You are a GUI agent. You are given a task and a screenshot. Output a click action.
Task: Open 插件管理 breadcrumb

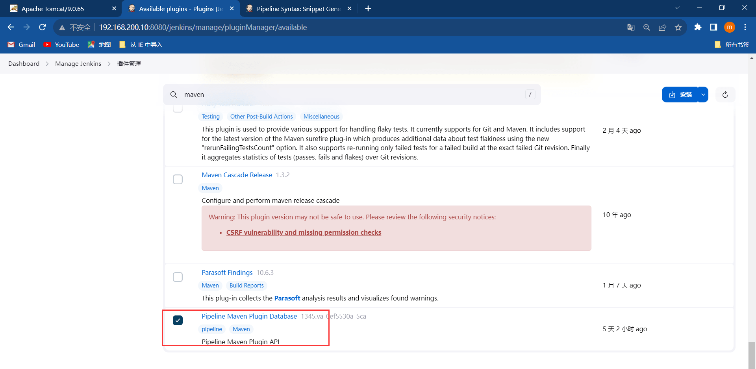(129, 64)
